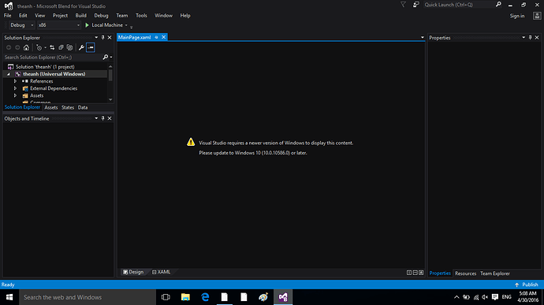Image resolution: width=544 pixels, height=305 pixels.
Task: Click the Sync with Active Document arrows icon
Action: coord(52,47)
